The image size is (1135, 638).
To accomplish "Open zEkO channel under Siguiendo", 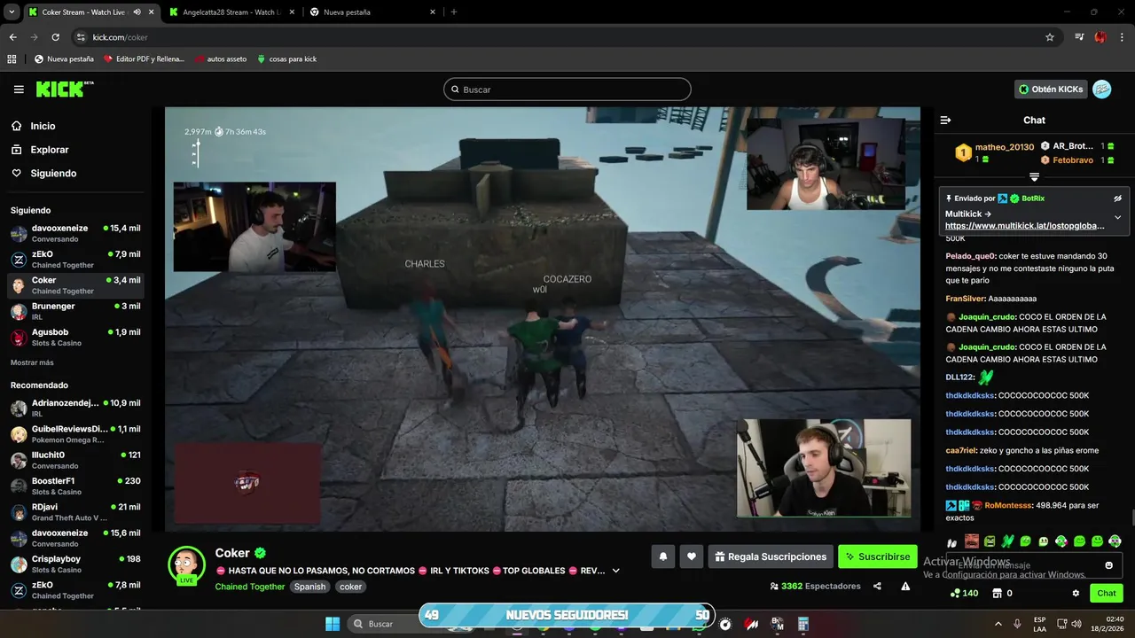I will tap(75, 260).
